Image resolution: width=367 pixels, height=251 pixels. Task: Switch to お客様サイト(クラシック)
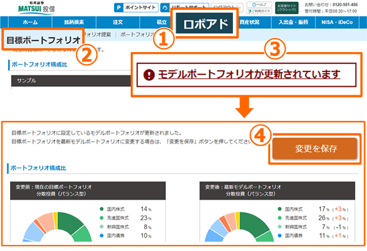[287, 8]
